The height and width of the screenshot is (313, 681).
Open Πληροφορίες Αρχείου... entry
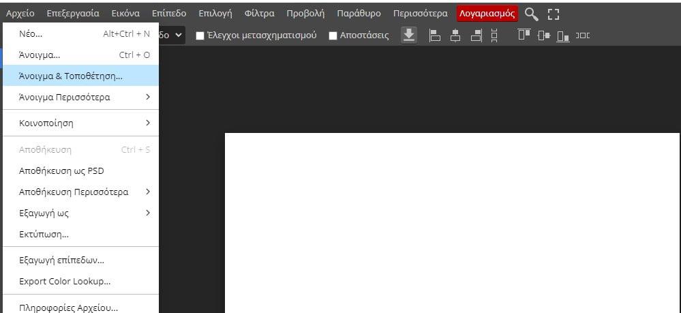[x=81, y=308]
